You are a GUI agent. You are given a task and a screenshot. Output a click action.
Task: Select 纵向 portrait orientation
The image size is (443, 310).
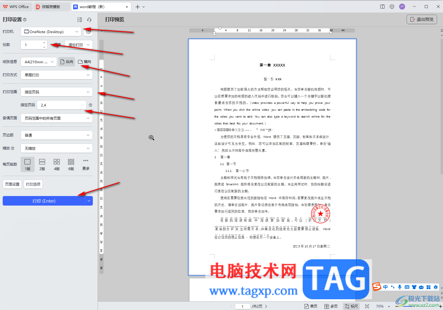click(67, 62)
